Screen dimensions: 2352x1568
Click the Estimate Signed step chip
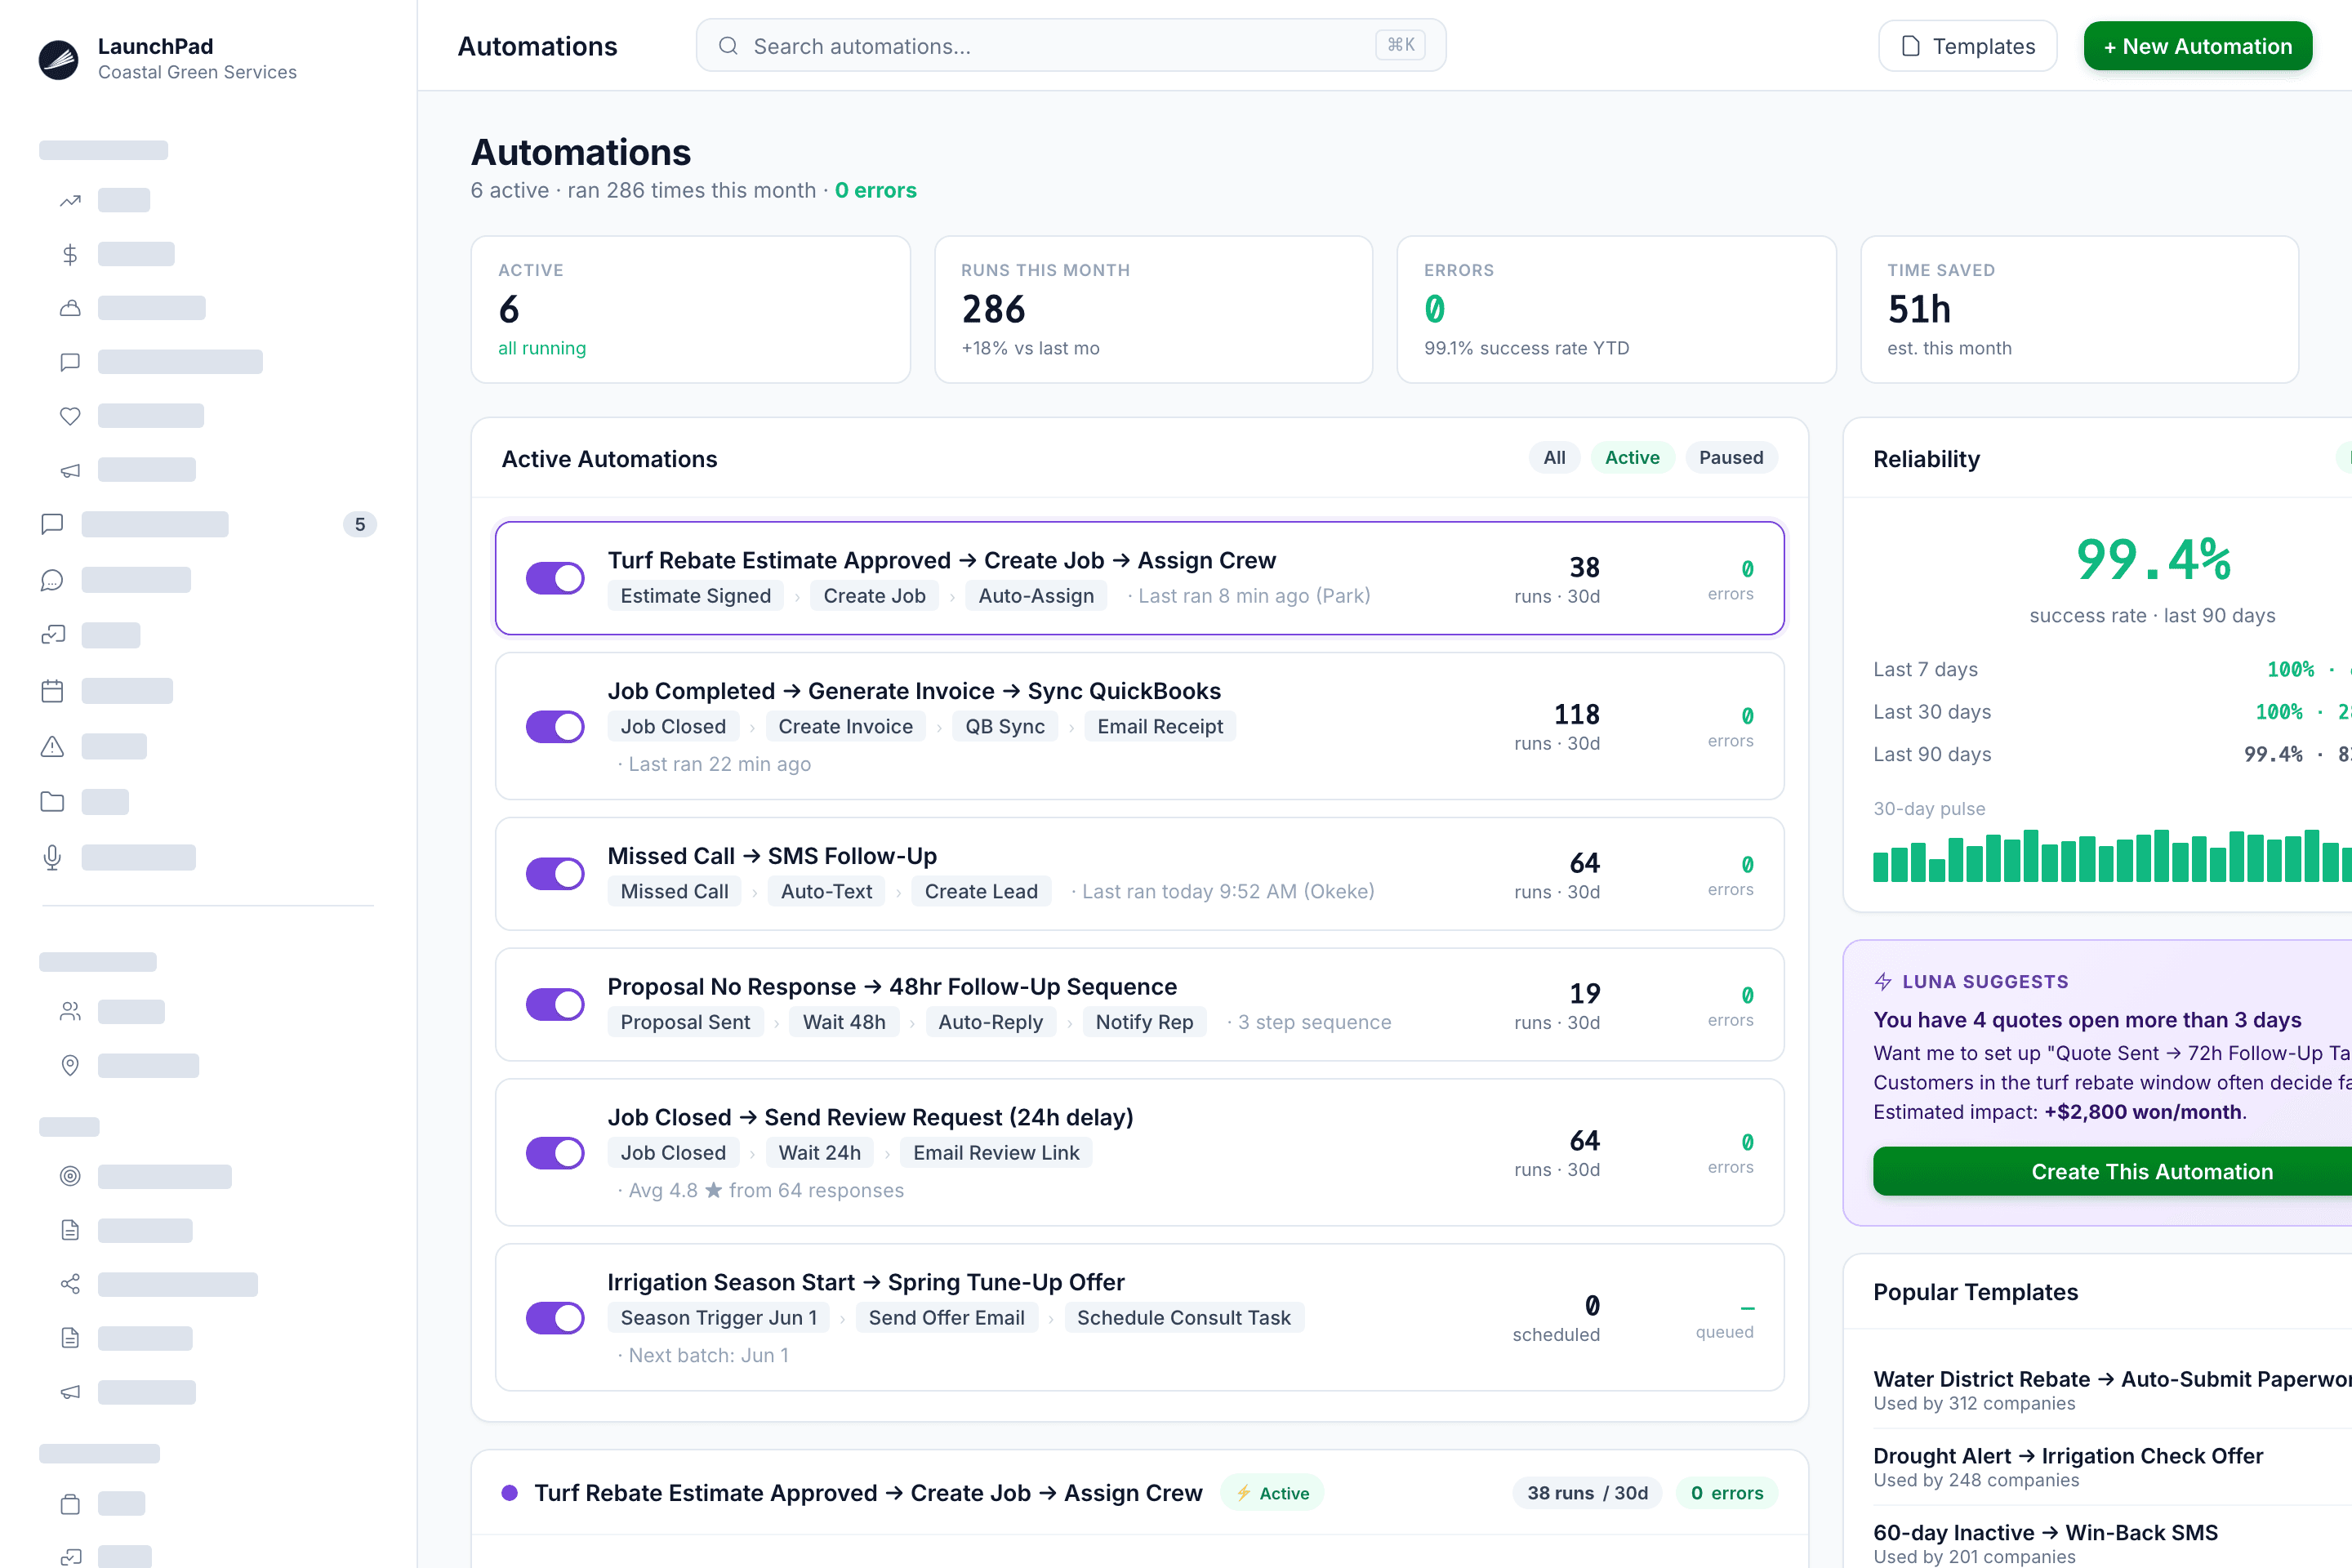[696, 596]
